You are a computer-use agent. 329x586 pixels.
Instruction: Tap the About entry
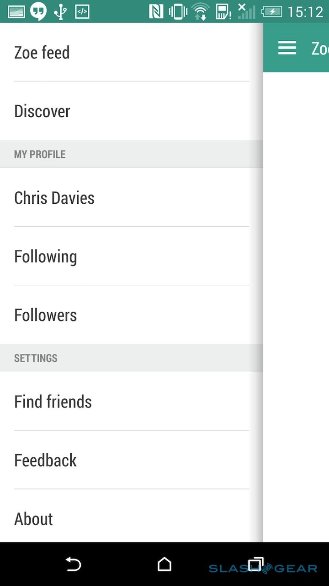(x=33, y=519)
